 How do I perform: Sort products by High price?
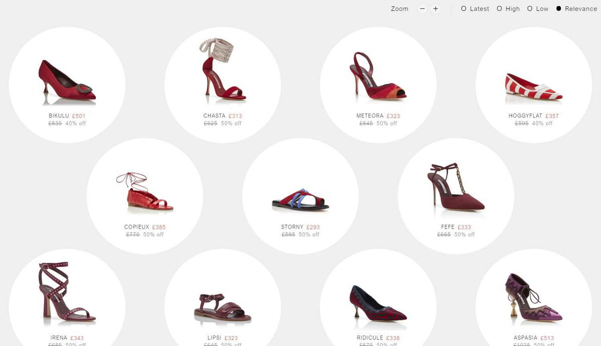click(508, 8)
